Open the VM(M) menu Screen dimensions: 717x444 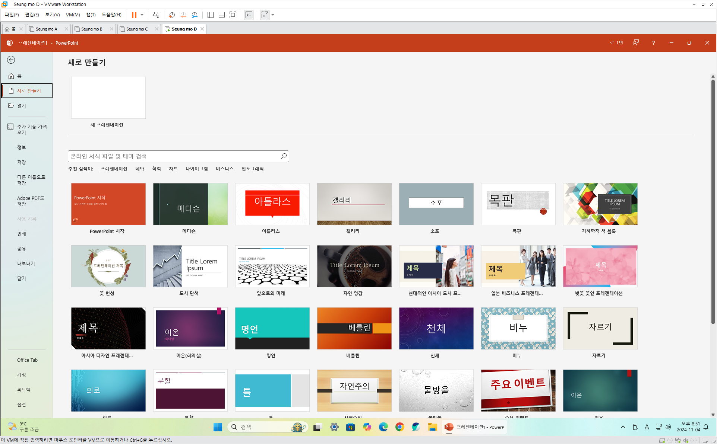pyautogui.click(x=73, y=15)
